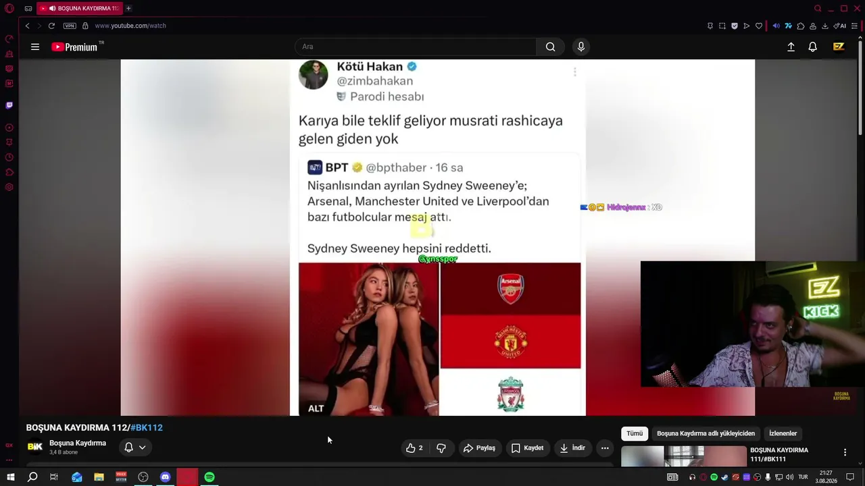
Task: Open the blue sound extension icon
Action: pyautogui.click(x=776, y=26)
